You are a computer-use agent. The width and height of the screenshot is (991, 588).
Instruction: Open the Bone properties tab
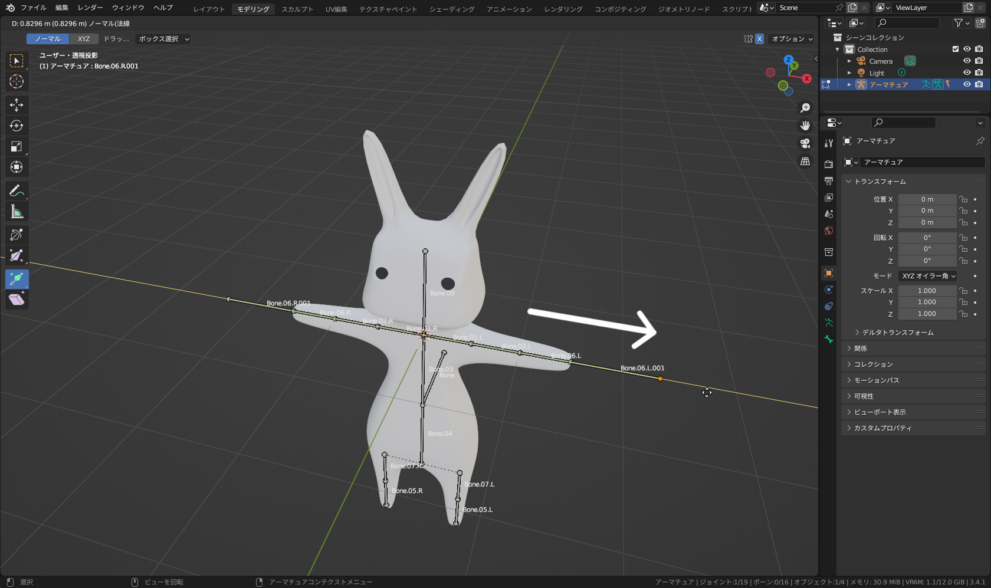[x=829, y=339]
